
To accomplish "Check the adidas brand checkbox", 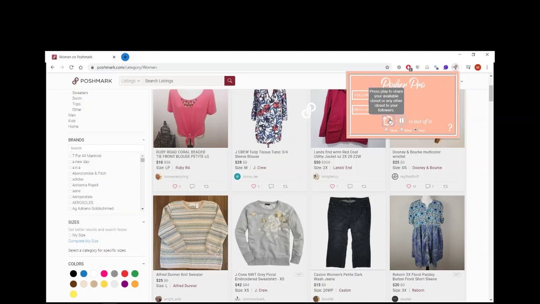I will pos(70,179).
